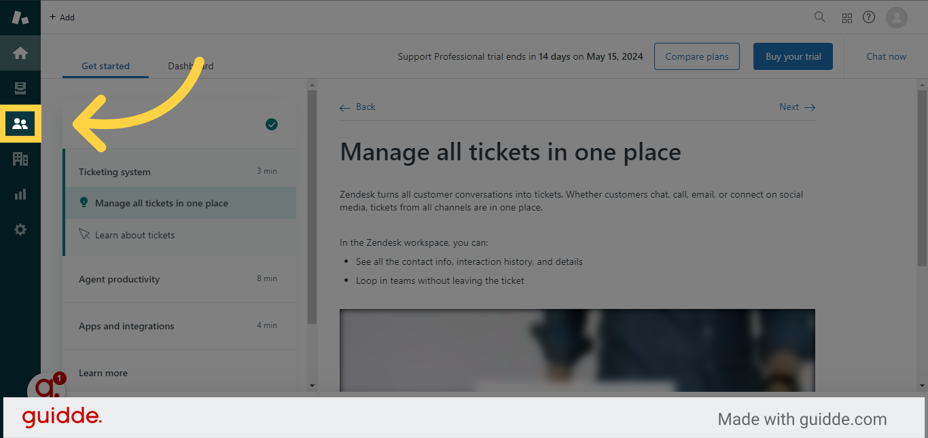928x438 pixels.
Task: Open the Admin settings gear icon
Action: [20, 230]
